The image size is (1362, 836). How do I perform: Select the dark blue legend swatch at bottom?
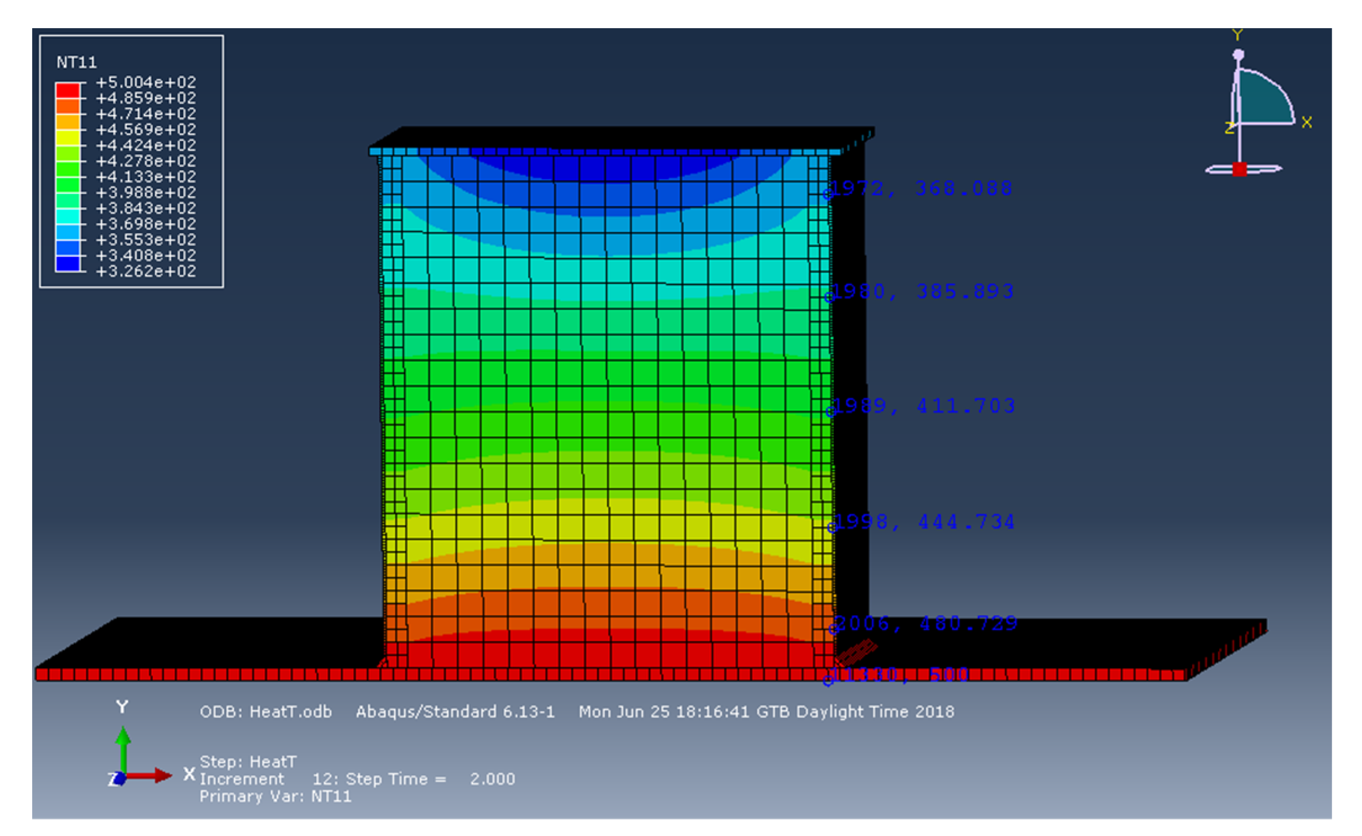coord(68,264)
